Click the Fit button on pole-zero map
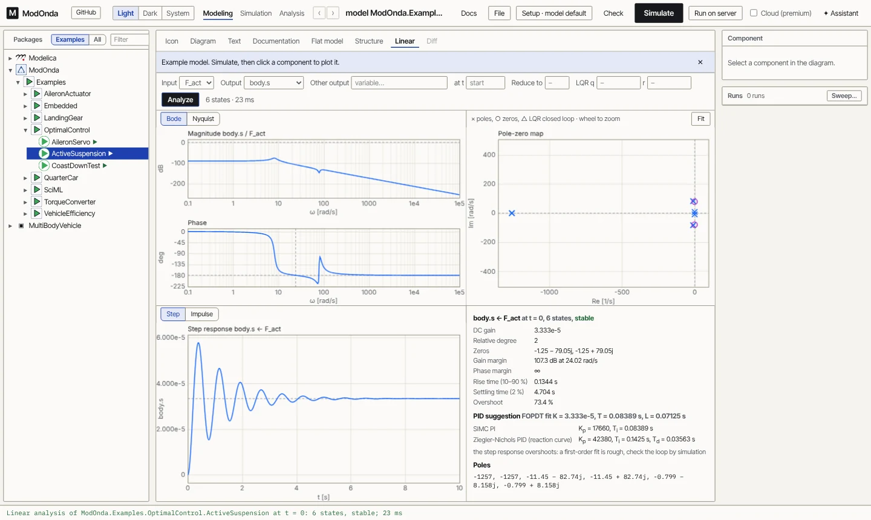 click(700, 119)
